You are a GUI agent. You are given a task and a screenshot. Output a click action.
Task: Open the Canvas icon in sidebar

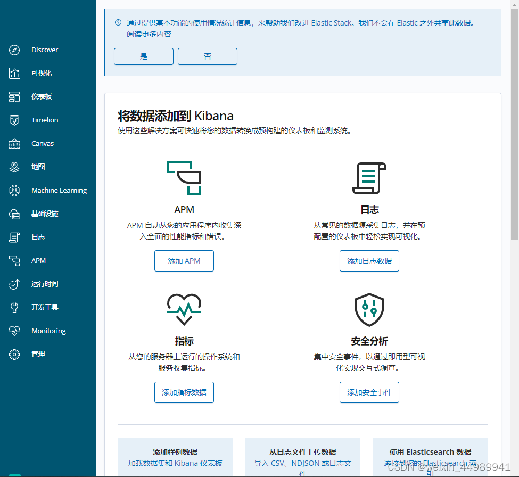click(14, 144)
